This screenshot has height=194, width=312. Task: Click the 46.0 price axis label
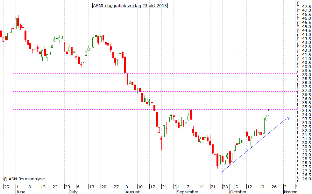pyautogui.click(x=306, y=18)
